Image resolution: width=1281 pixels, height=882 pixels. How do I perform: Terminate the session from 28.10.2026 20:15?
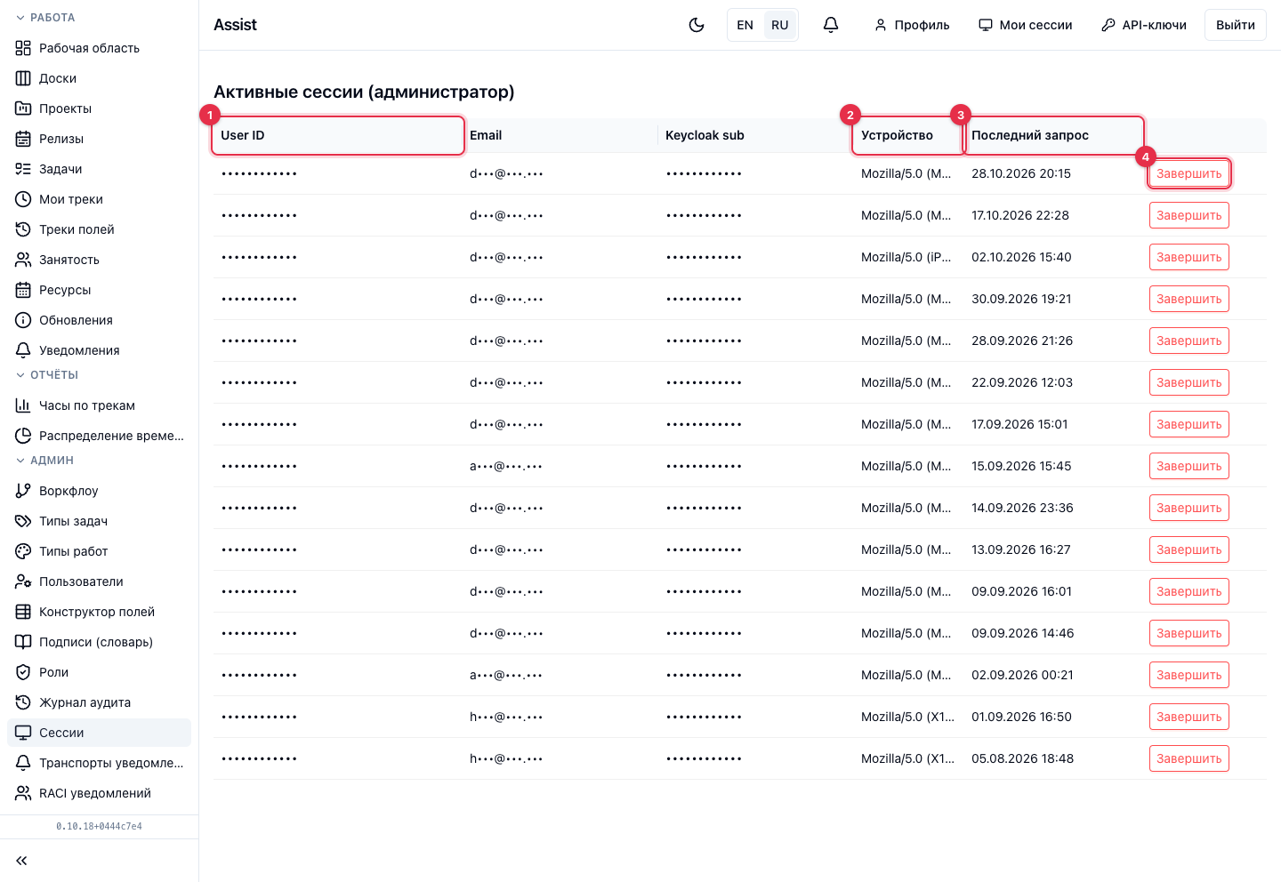tap(1189, 173)
